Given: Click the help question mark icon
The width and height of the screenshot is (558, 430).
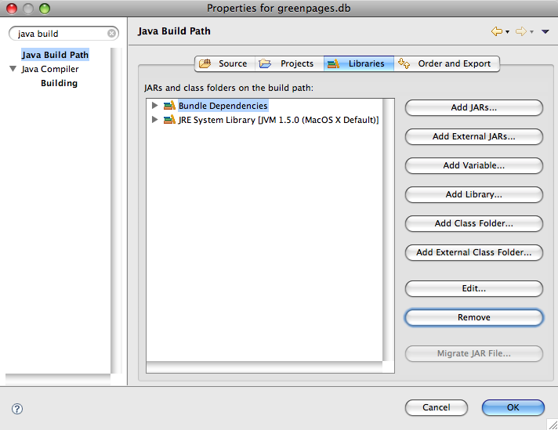Looking at the screenshot, I should point(17,408).
